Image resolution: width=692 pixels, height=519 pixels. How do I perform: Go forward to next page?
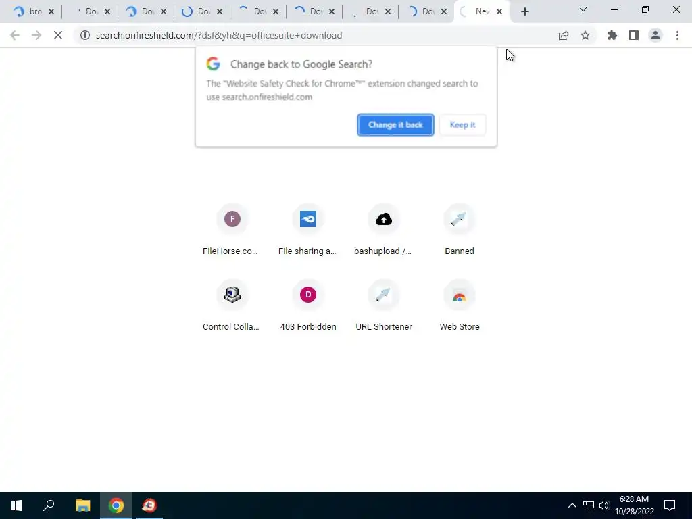(x=36, y=35)
